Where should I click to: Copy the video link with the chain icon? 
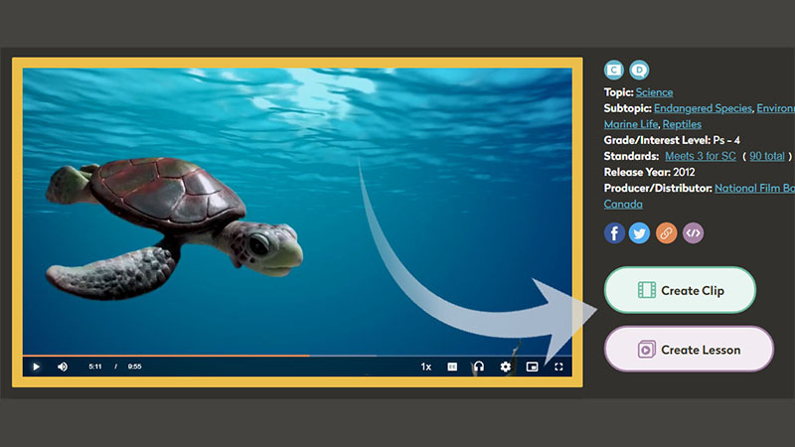pyautogui.click(x=667, y=233)
